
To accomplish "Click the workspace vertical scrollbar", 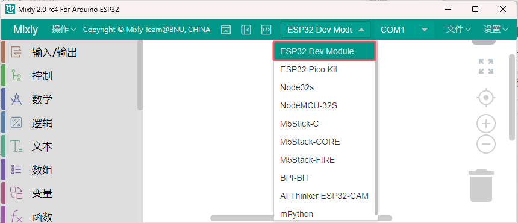I will [512, 98].
